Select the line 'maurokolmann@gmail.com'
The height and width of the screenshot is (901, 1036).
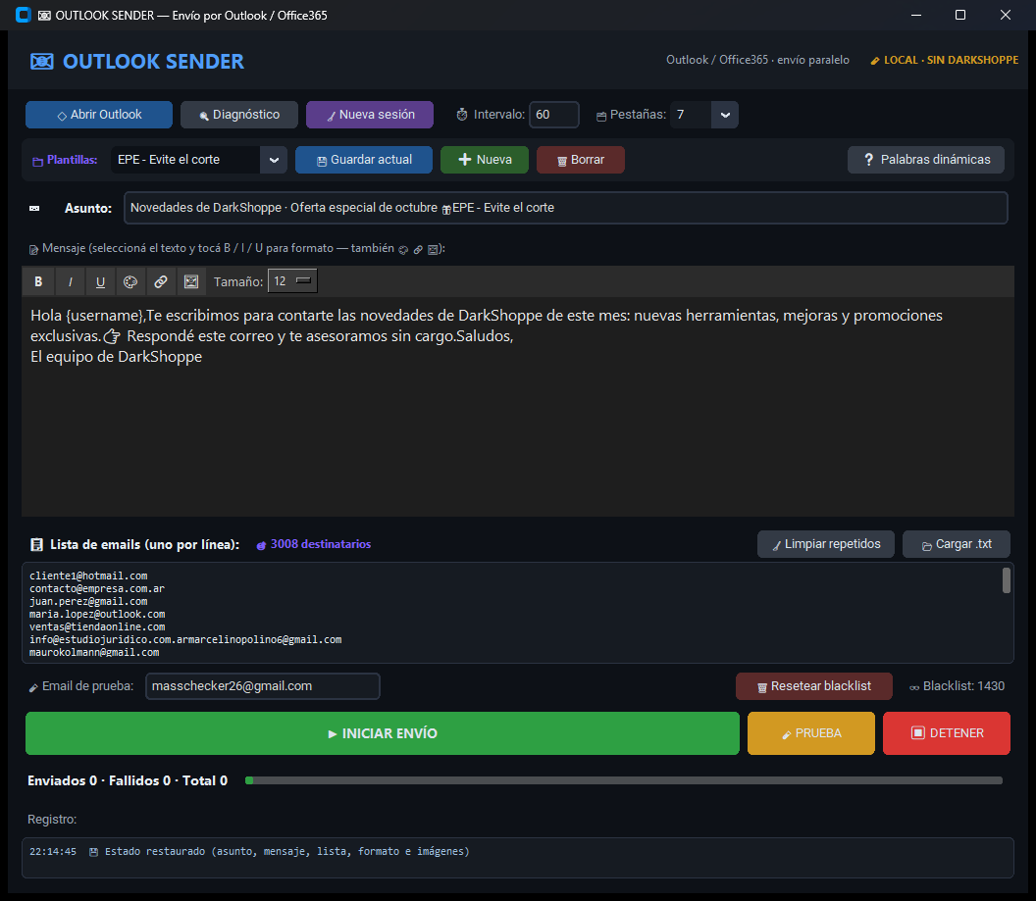click(94, 653)
